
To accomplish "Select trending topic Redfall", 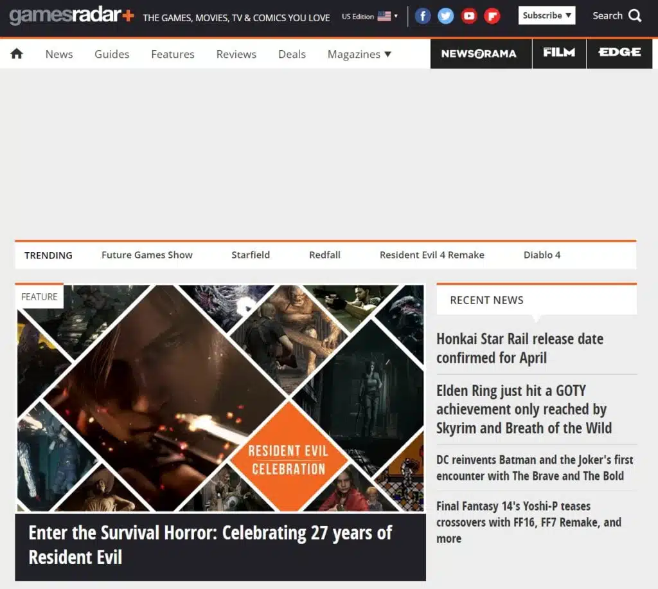I will [325, 255].
